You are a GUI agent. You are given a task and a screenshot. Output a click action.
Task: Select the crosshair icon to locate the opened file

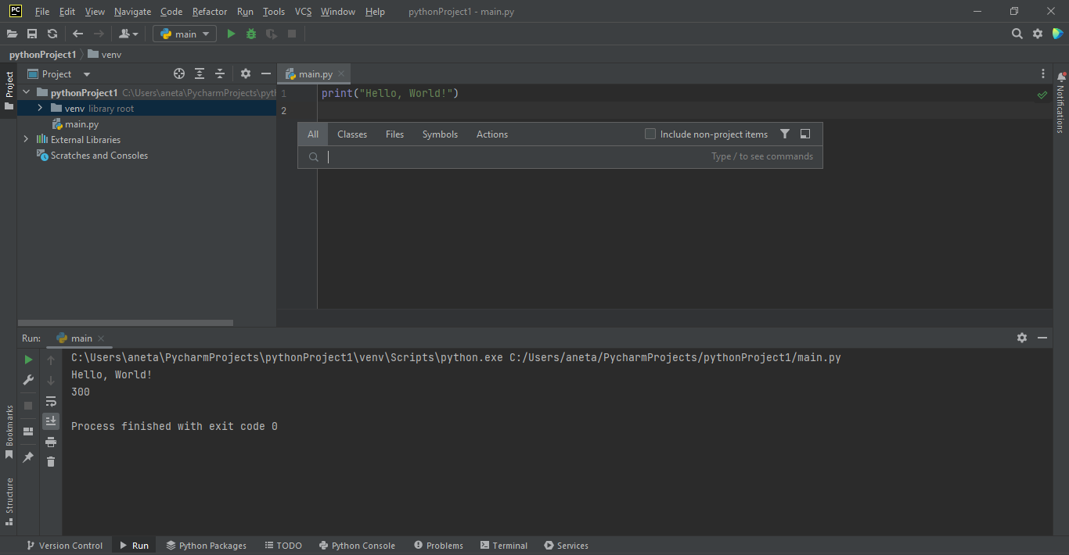pos(178,73)
